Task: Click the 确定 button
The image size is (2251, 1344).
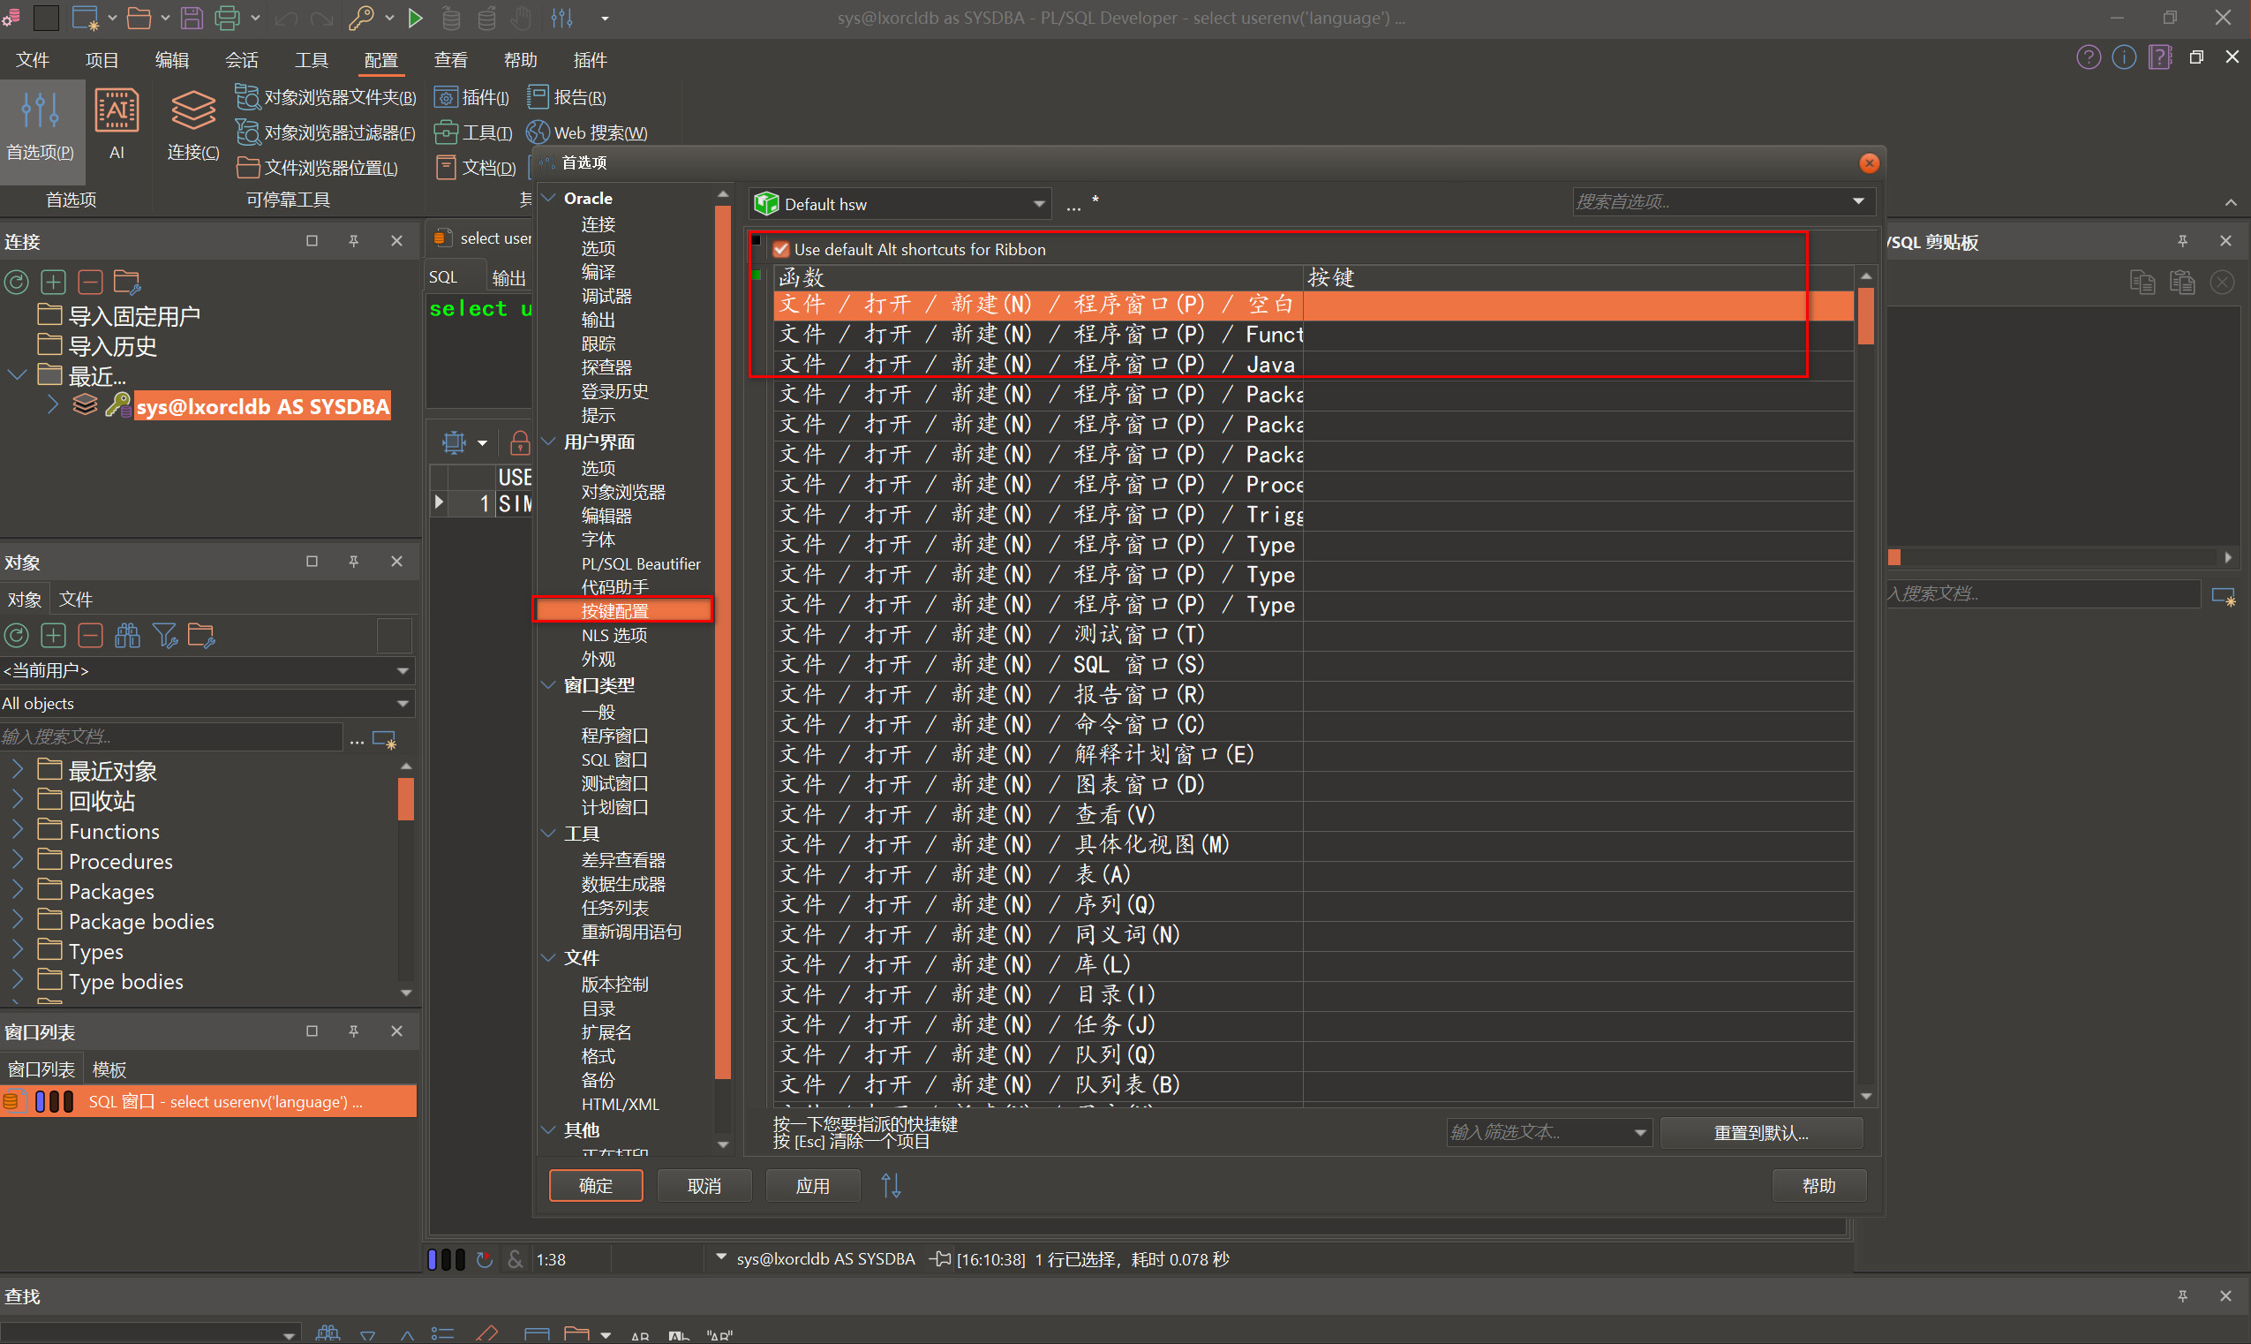Action: pyautogui.click(x=596, y=1186)
